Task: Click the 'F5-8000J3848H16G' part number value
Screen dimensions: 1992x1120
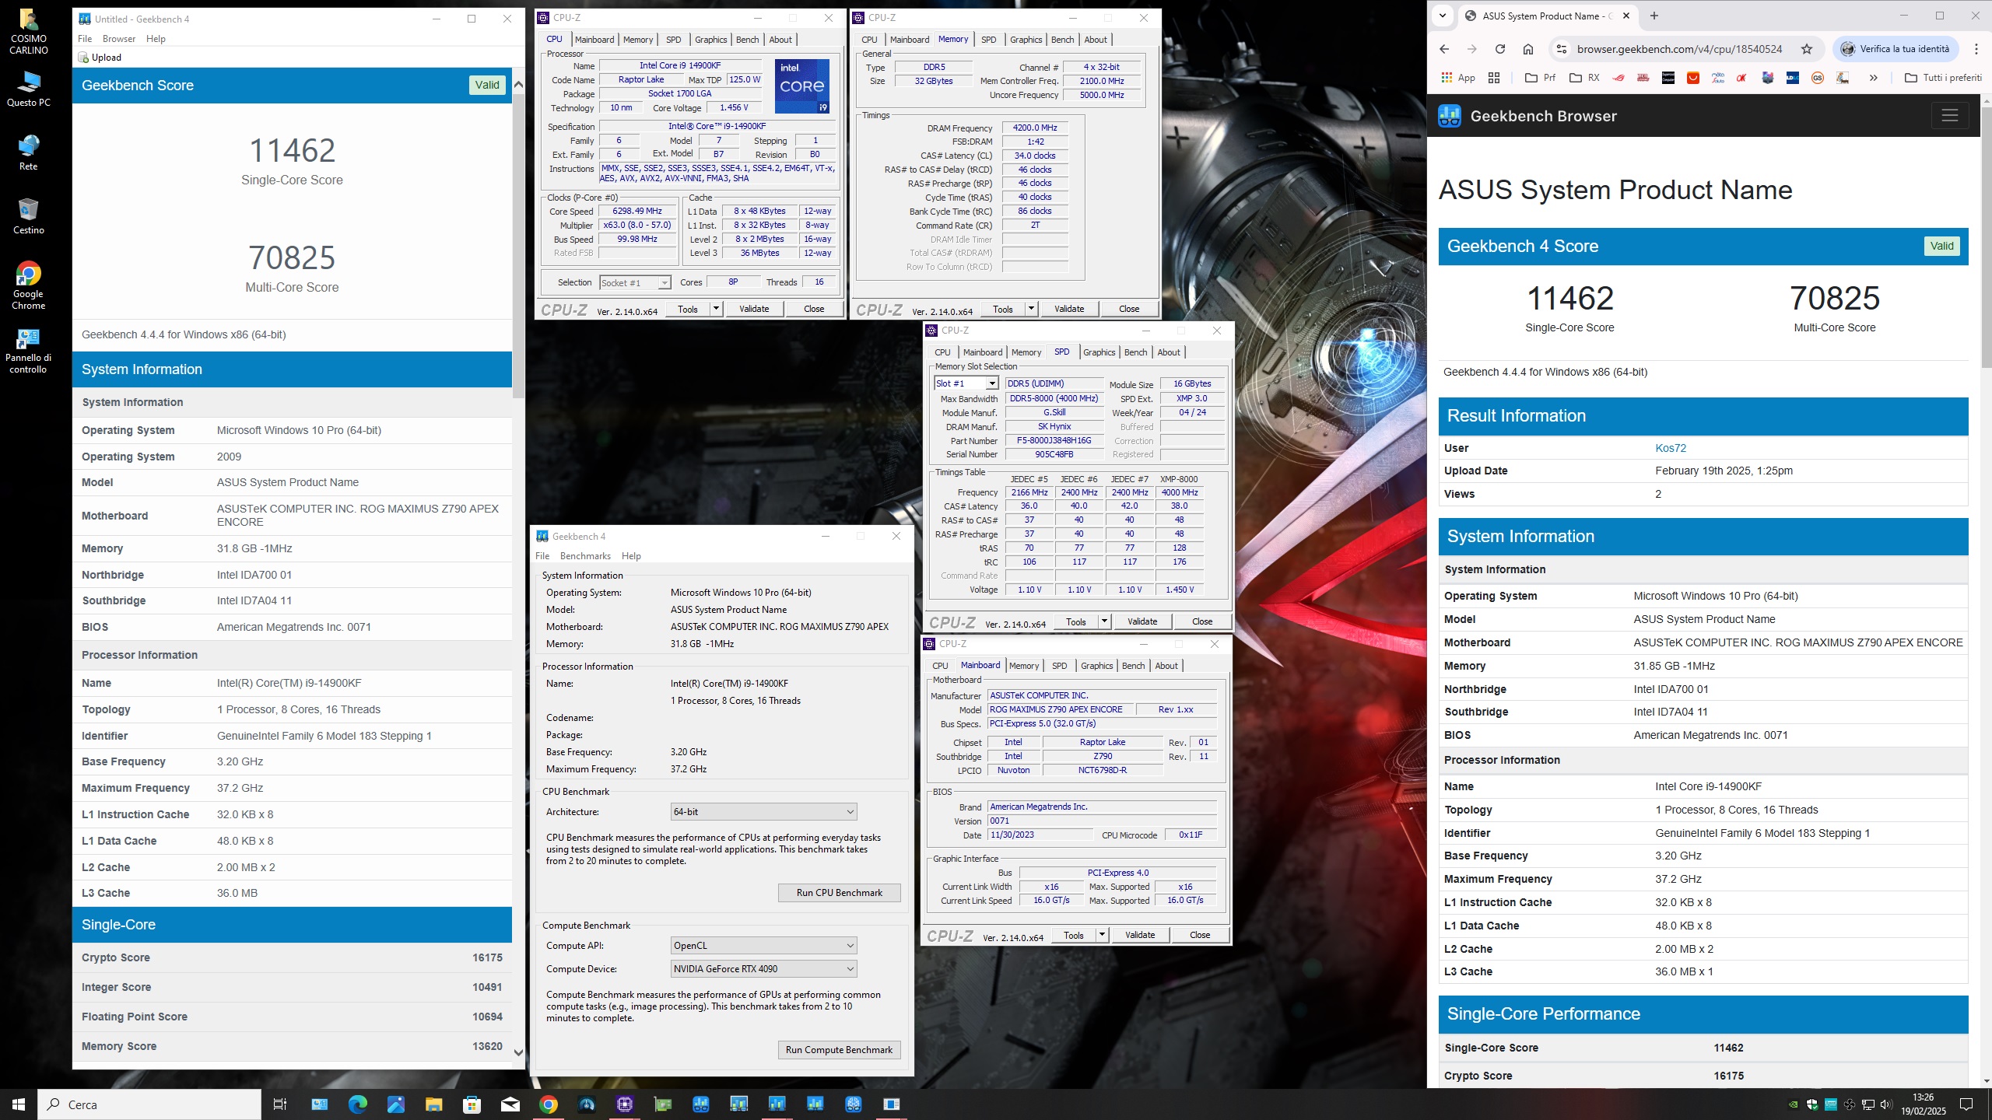Action: pos(1054,441)
